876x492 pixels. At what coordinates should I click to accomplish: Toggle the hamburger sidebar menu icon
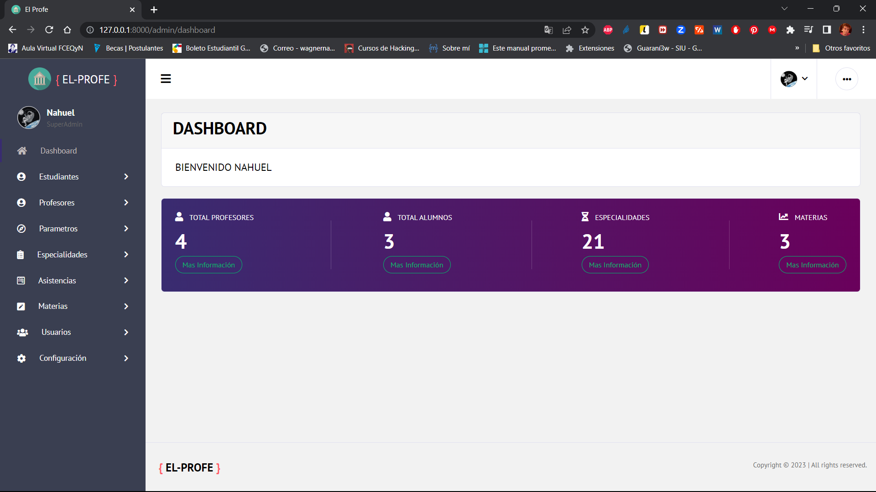pos(166,79)
